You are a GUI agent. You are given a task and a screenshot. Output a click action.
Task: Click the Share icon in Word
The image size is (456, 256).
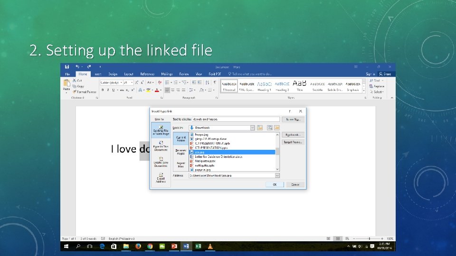(x=385, y=74)
